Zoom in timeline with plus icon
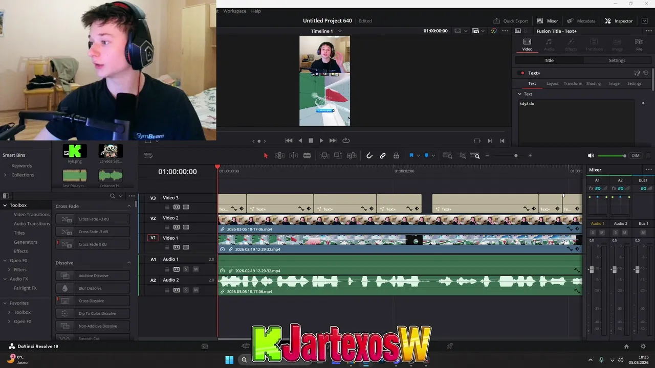655x368 pixels. [530, 155]
